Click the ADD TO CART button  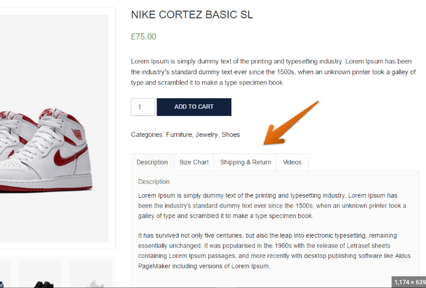point(193,107)
